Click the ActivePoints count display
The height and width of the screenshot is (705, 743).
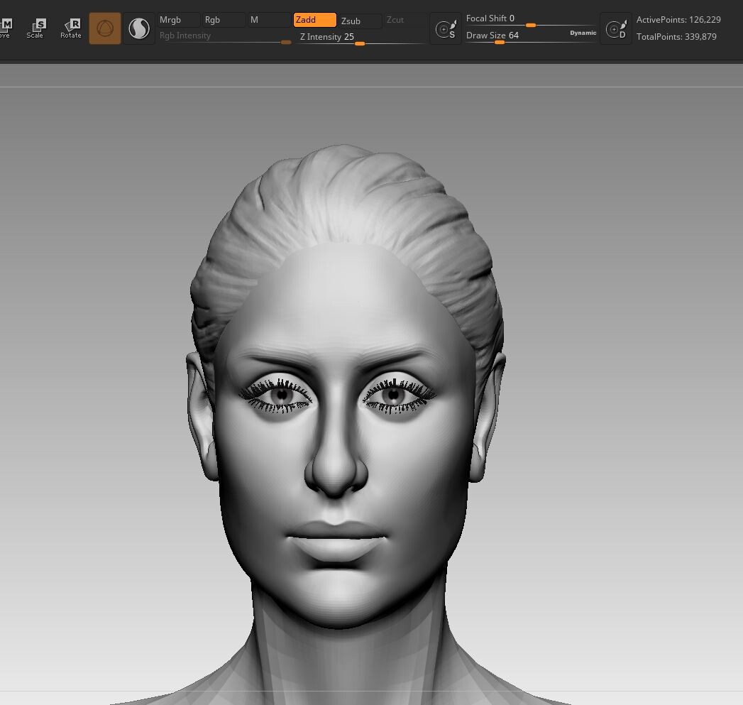pos(678,19)
